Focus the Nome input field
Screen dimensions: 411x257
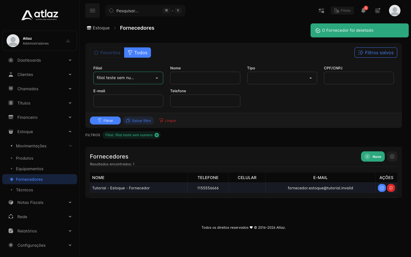[x=205, y=78]
